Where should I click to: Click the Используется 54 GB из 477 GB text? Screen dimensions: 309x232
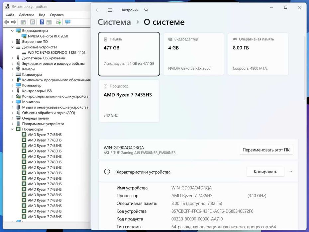click(129, 64)
